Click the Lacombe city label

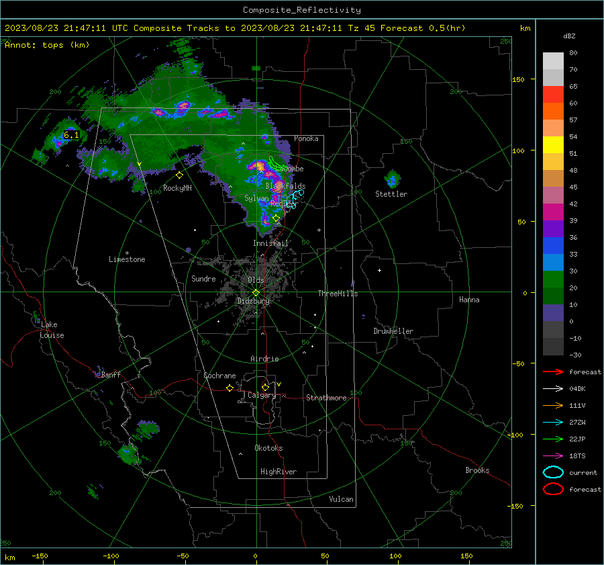tap(290, 169)
